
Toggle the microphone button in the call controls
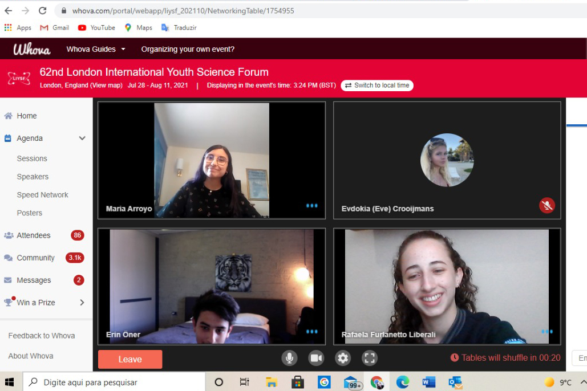[289, 358]
